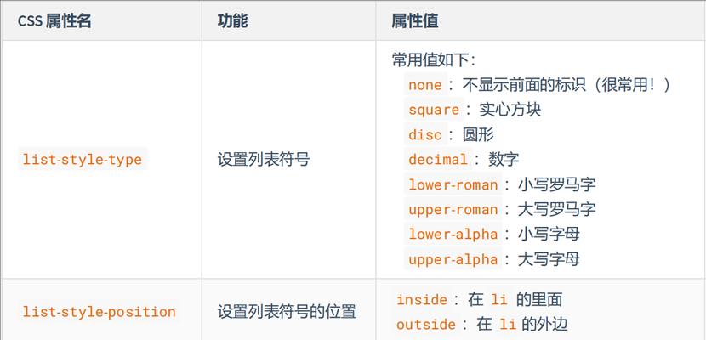
Task: Select the list-style-type code text
Action: click(83, 159)
